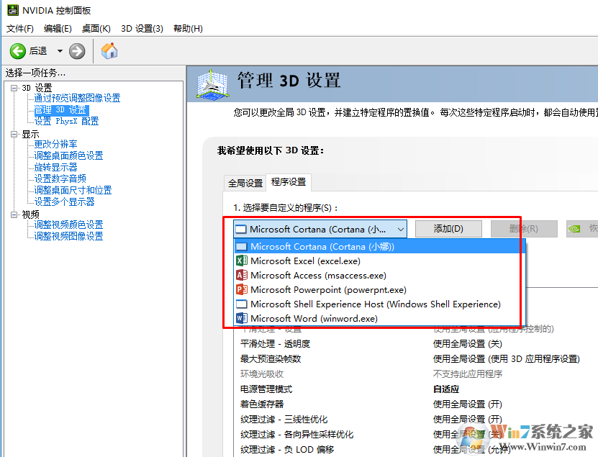Screen dimensions: 598x457
Task: Click the Manage 3D settings header icon
Action: (x=212, y=84)
